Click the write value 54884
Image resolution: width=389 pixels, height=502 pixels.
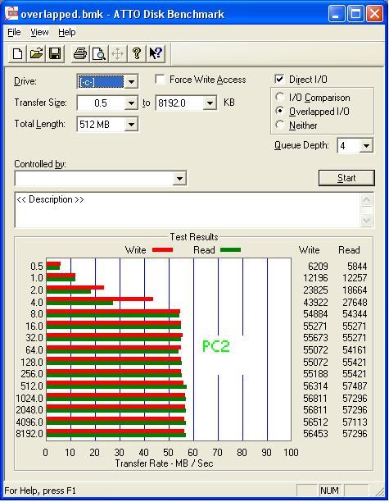tap(315, 314)
